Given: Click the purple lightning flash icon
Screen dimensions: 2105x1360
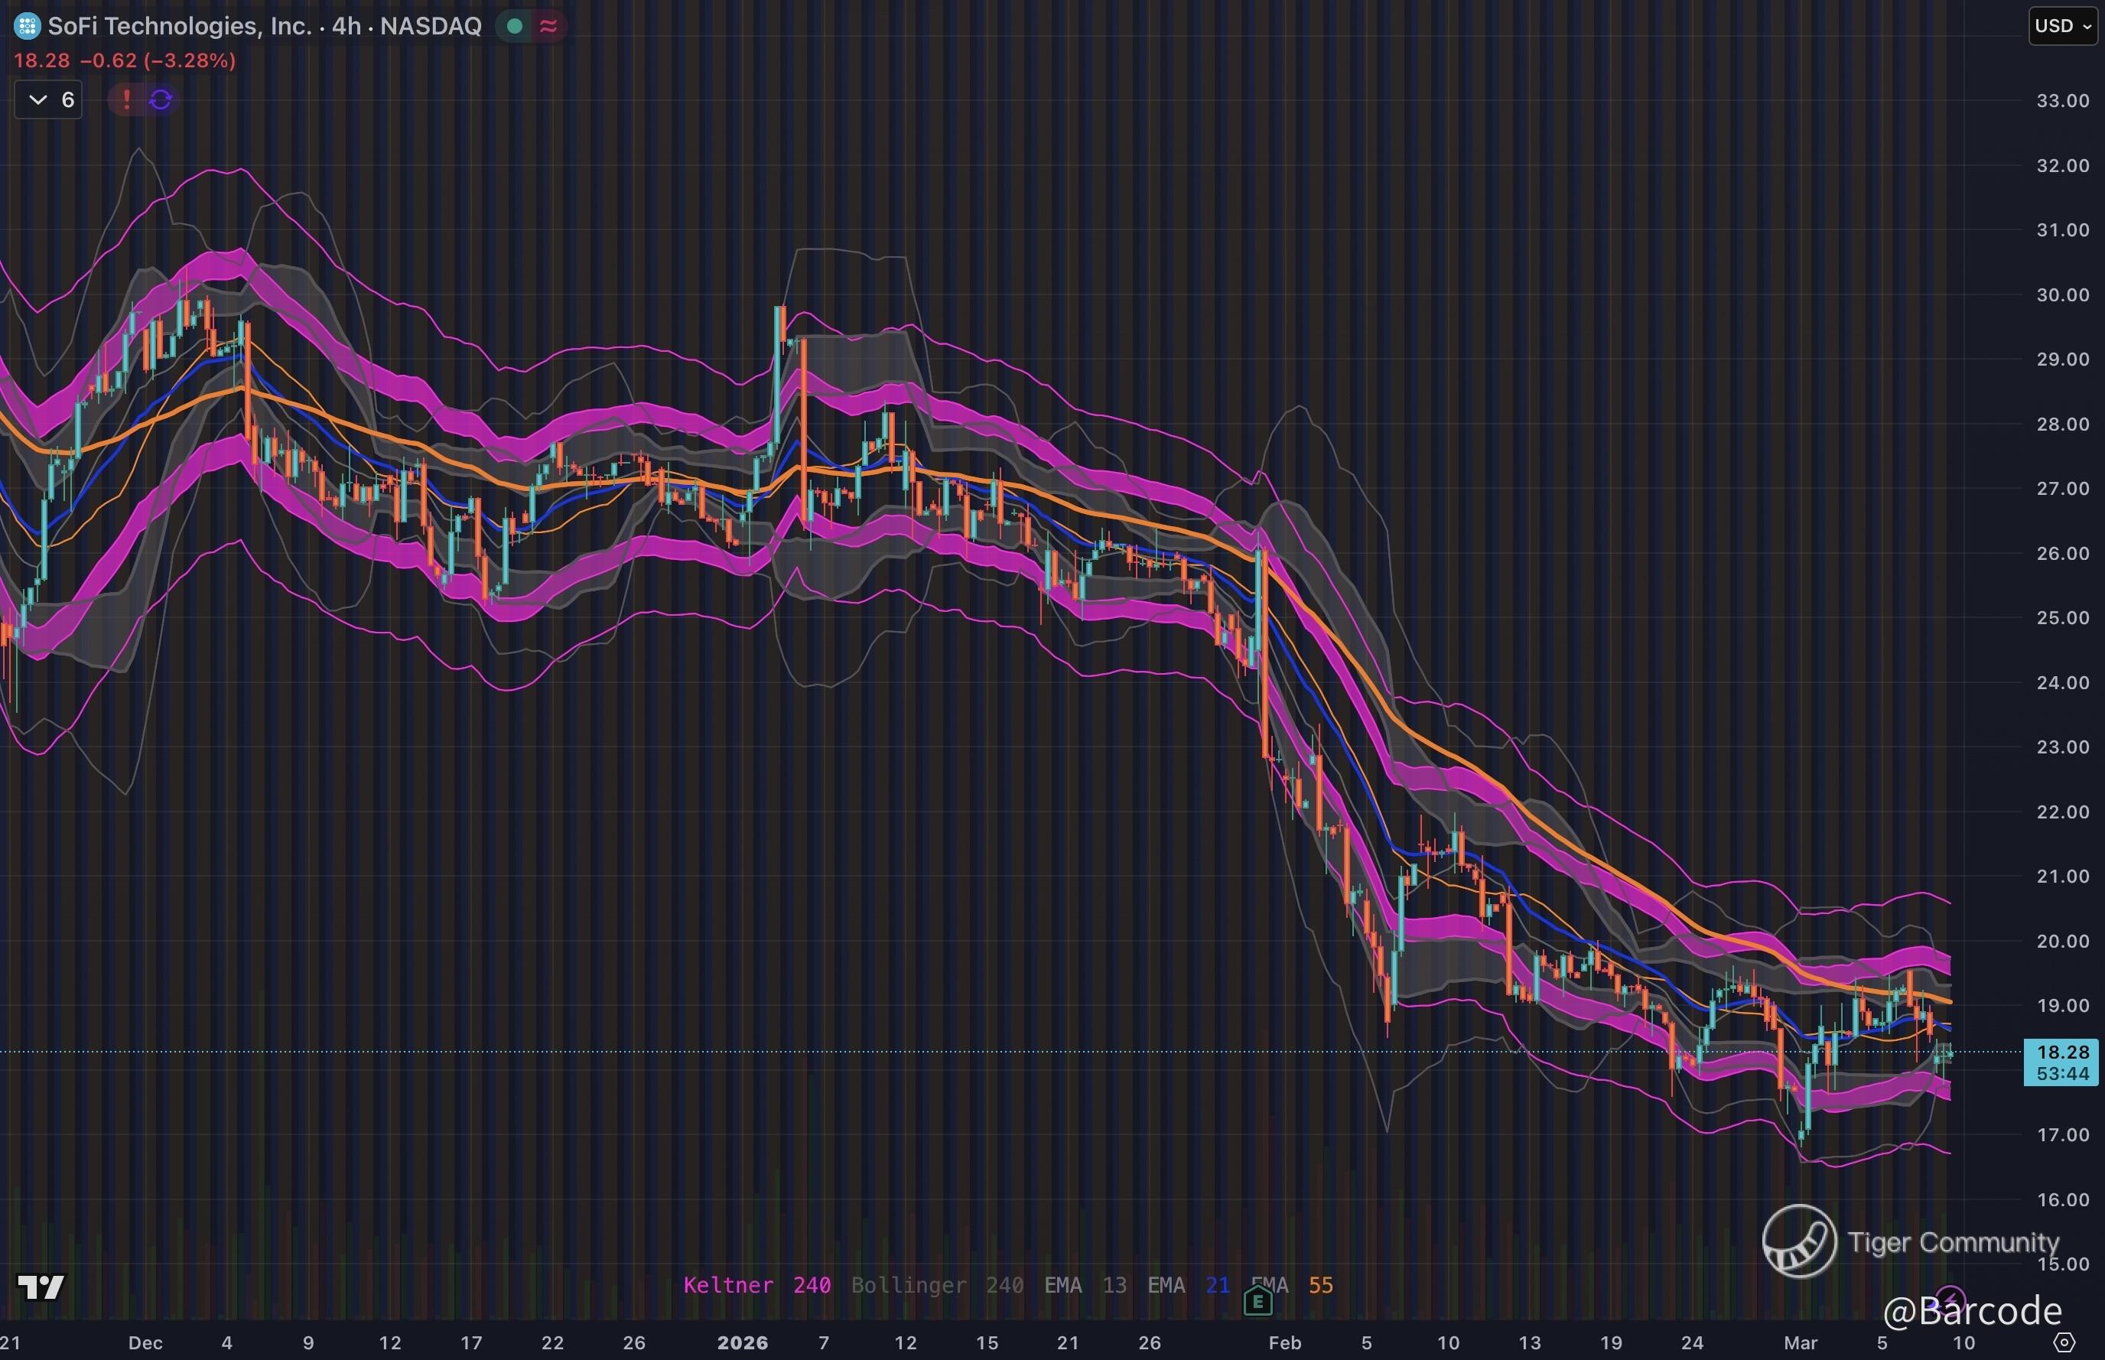Looking at the screenshot, I should tap(1950, 1298).
